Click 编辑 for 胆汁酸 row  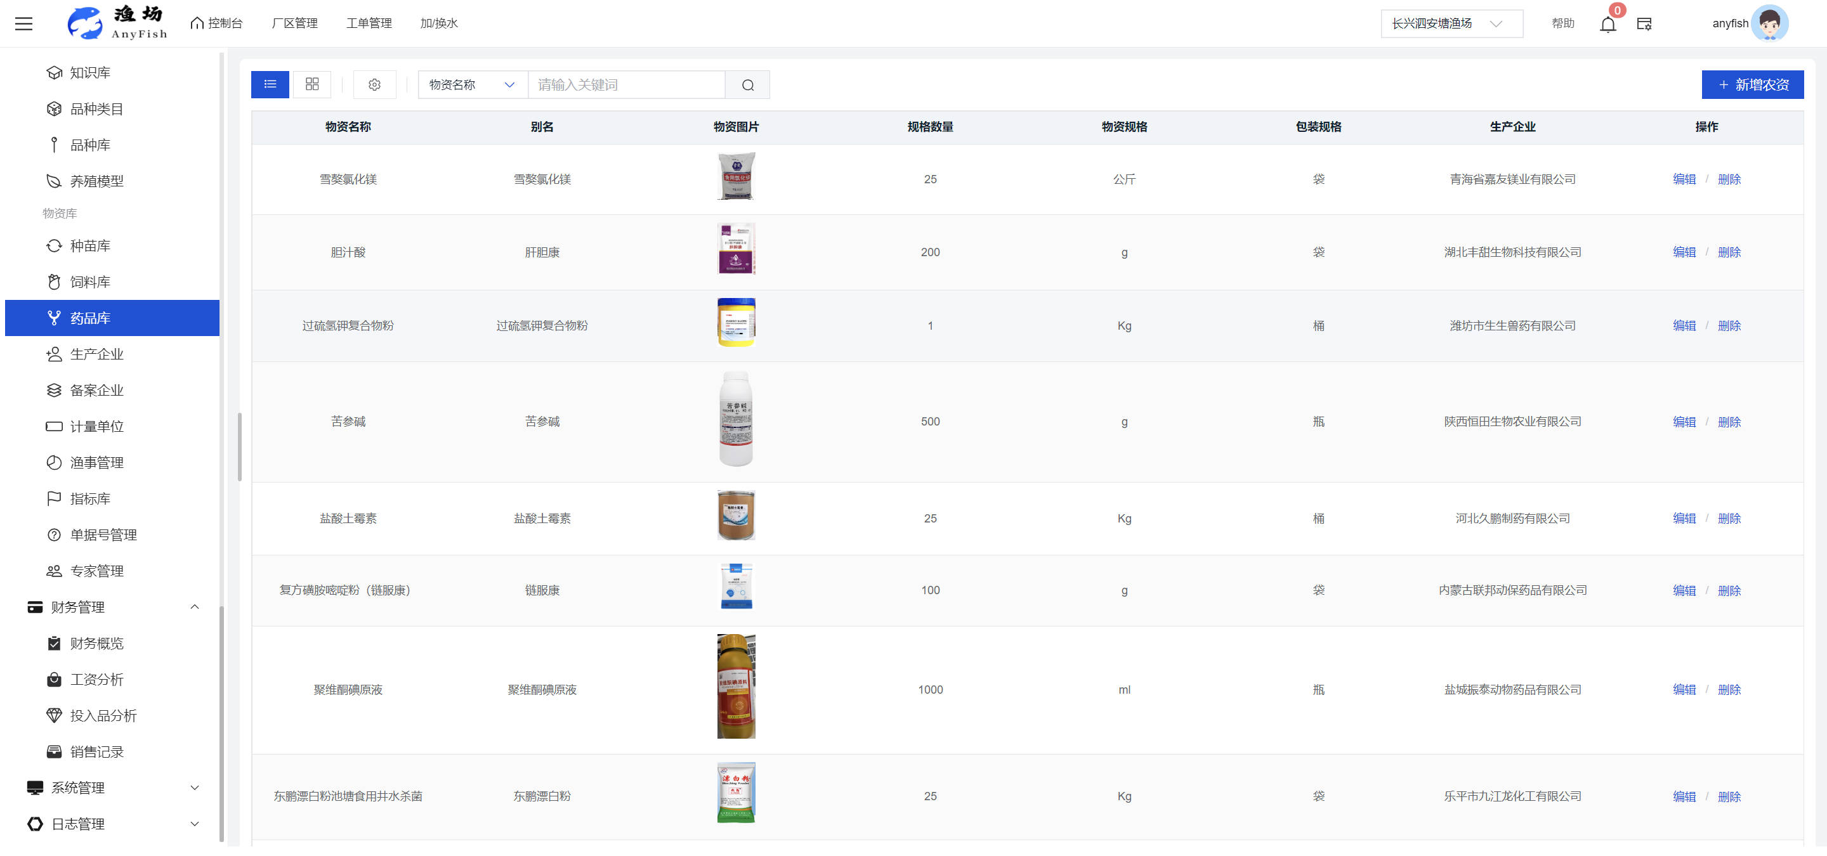[1684, 252]
